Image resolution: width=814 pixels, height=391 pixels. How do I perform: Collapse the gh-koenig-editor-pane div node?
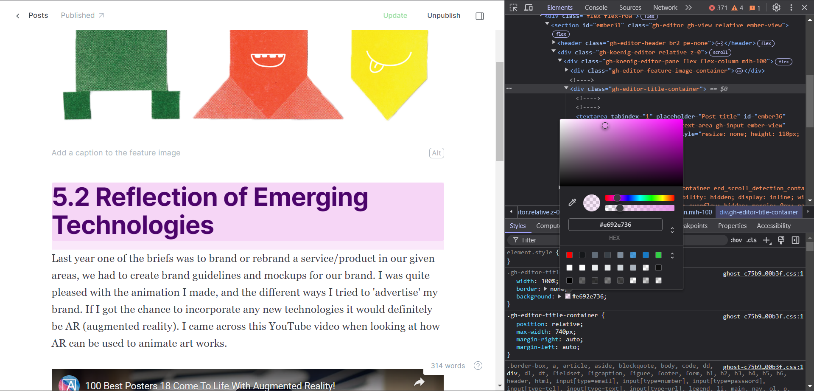(x=560, y=61)
